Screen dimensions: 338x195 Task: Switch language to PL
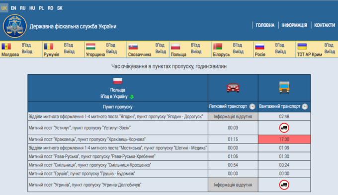pyautogui.click(x=41, y=8)
